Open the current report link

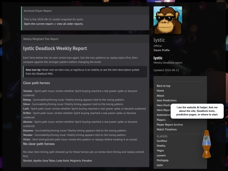click(x=38, y=24)
